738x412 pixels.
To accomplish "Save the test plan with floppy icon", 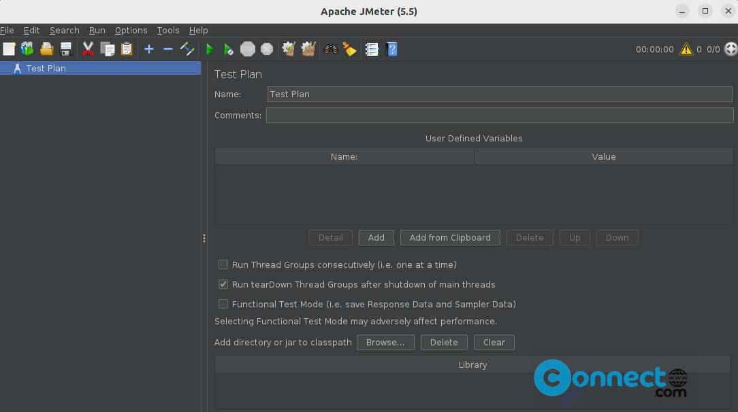I will tap(66, 49).
